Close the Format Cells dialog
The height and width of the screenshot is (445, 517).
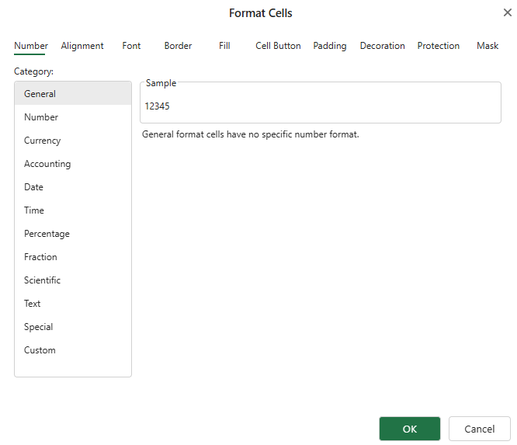(507, 12)
